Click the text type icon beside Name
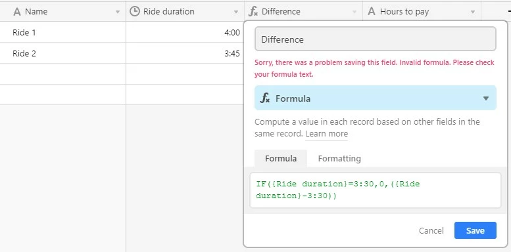The image size is (511, 252). pos(17,12)
